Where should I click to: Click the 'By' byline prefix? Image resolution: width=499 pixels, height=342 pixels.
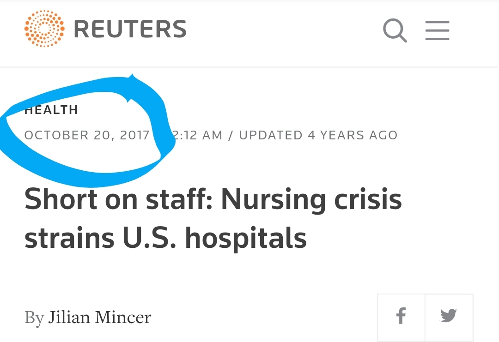(34, 318)
